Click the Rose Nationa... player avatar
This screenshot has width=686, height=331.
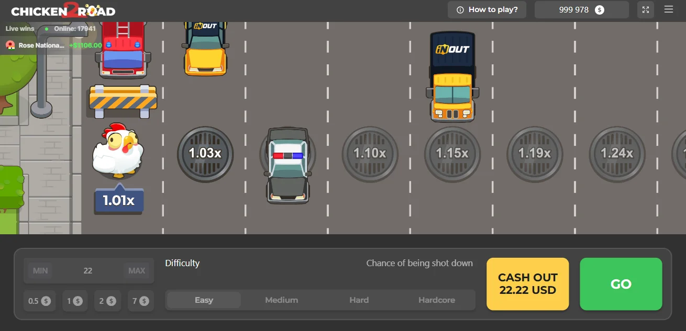click(10, 45)
